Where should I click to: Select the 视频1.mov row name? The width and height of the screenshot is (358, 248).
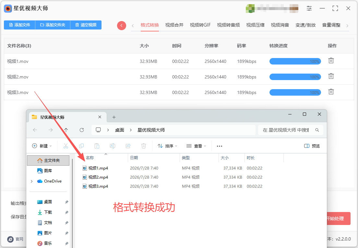click(x=18, y=61)
